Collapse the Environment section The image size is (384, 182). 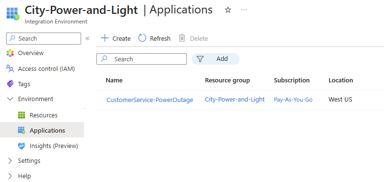coord(10,99)
